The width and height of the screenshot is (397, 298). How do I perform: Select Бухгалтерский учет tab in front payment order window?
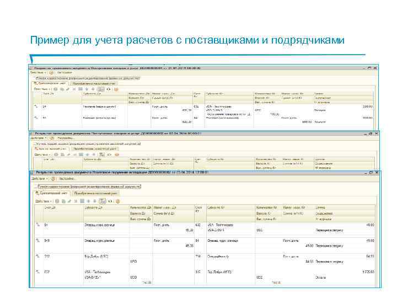(52, 193)
